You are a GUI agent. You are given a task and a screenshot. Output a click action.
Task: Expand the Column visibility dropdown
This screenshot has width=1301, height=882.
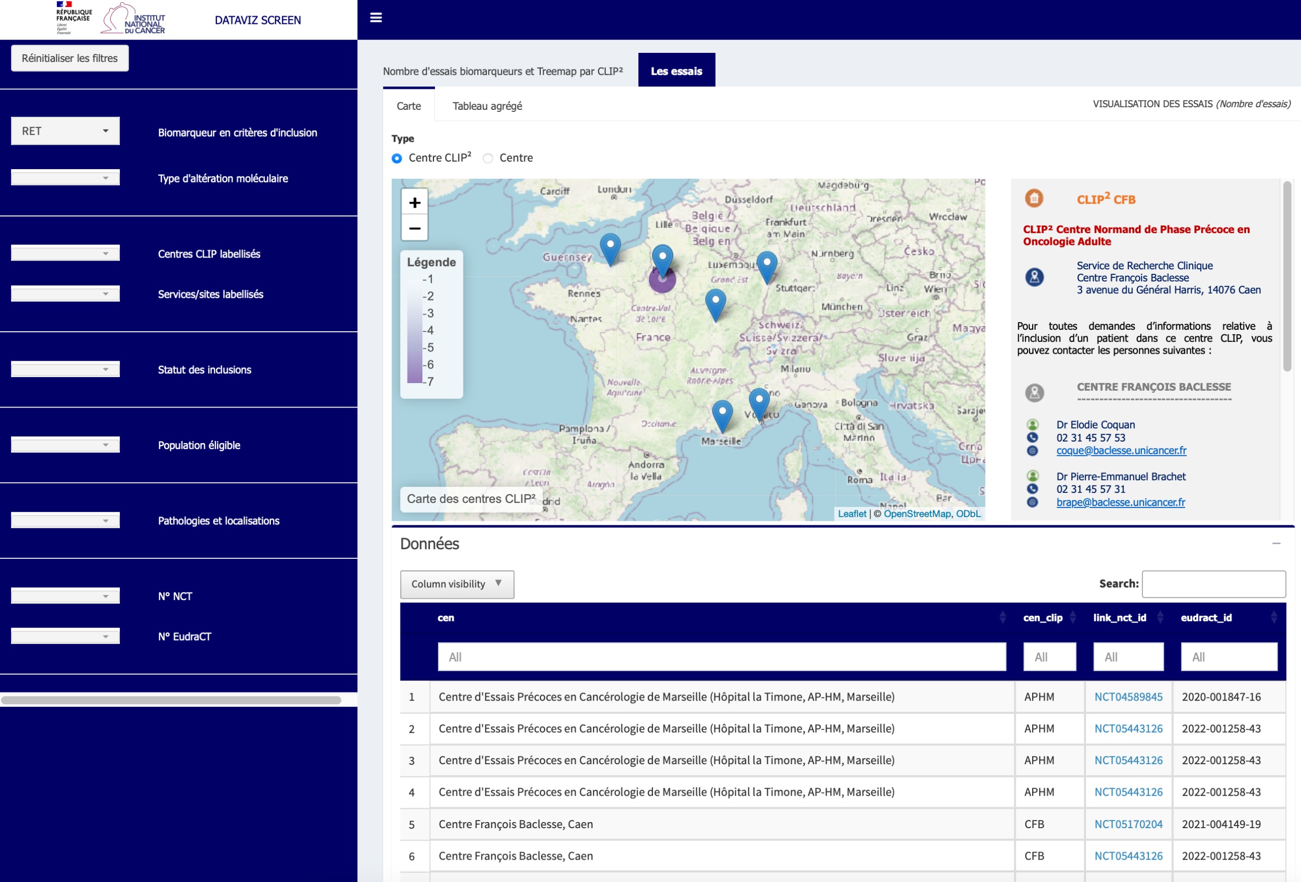(x=457, y=584)
